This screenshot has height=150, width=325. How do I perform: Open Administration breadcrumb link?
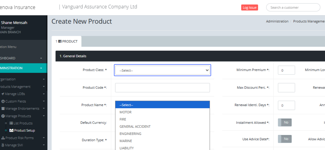click(x=277, y=21)
